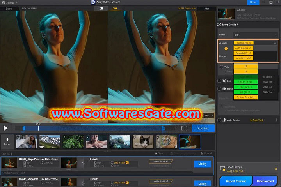
Task: Select the ballet dancer clip thumbnail in strip
Action: click(x=190, y=142)
